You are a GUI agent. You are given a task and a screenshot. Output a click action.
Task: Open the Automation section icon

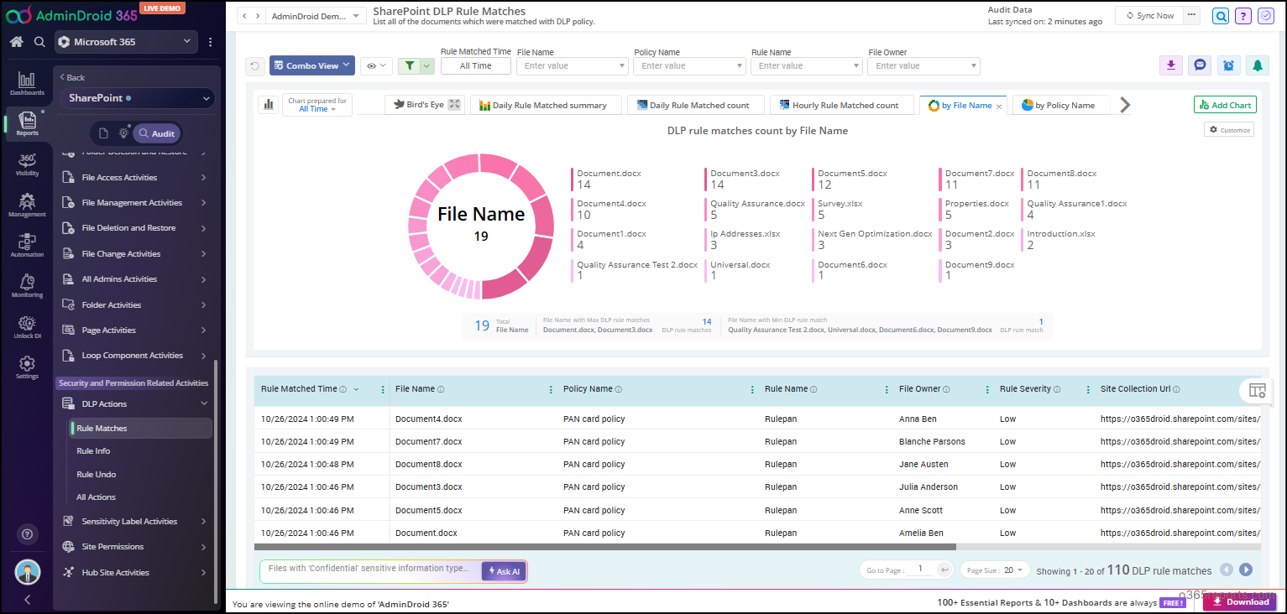click(27, 245)
